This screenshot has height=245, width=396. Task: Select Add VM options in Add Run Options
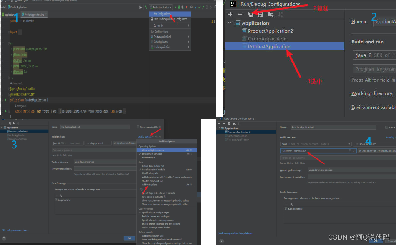coord(167,185)
